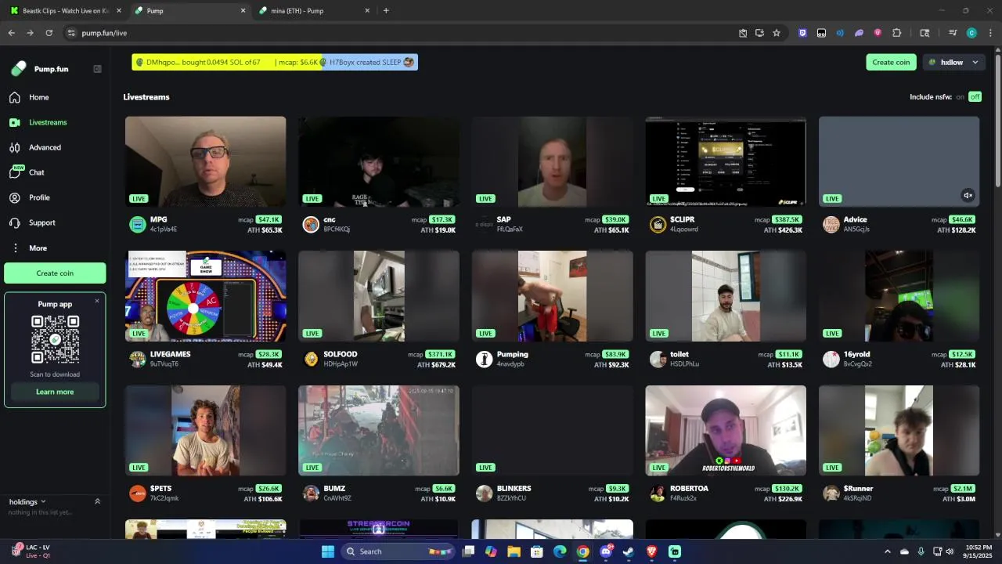Open the hxllow account dropdown
The height and width of the screenshot is (564, 1002).
point(954,62)
